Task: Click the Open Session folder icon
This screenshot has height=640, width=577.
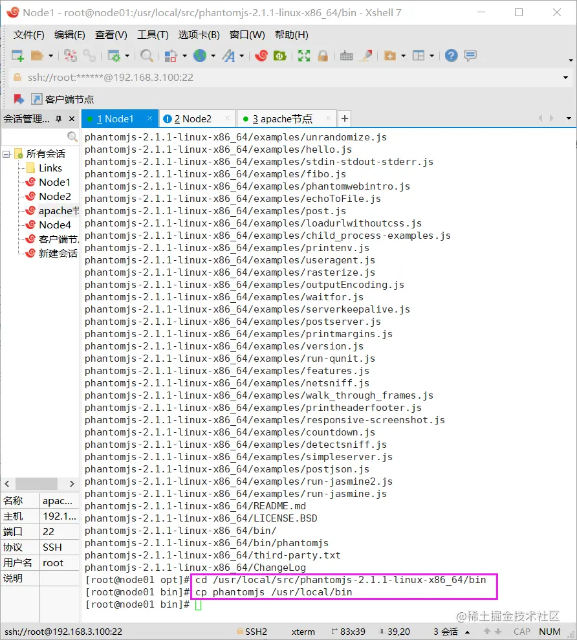Action: pyautogui.click(x=37, y=56)
